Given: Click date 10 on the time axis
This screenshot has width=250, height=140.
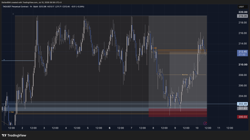Looking at the screenshot, I should tap(197, 128).
